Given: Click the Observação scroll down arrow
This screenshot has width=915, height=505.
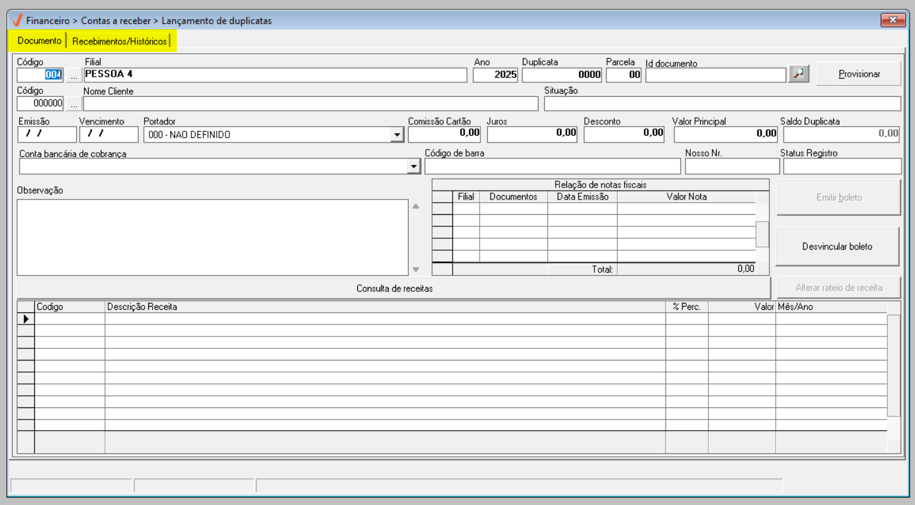Looking at the screenshot, I should coord(416,269).
